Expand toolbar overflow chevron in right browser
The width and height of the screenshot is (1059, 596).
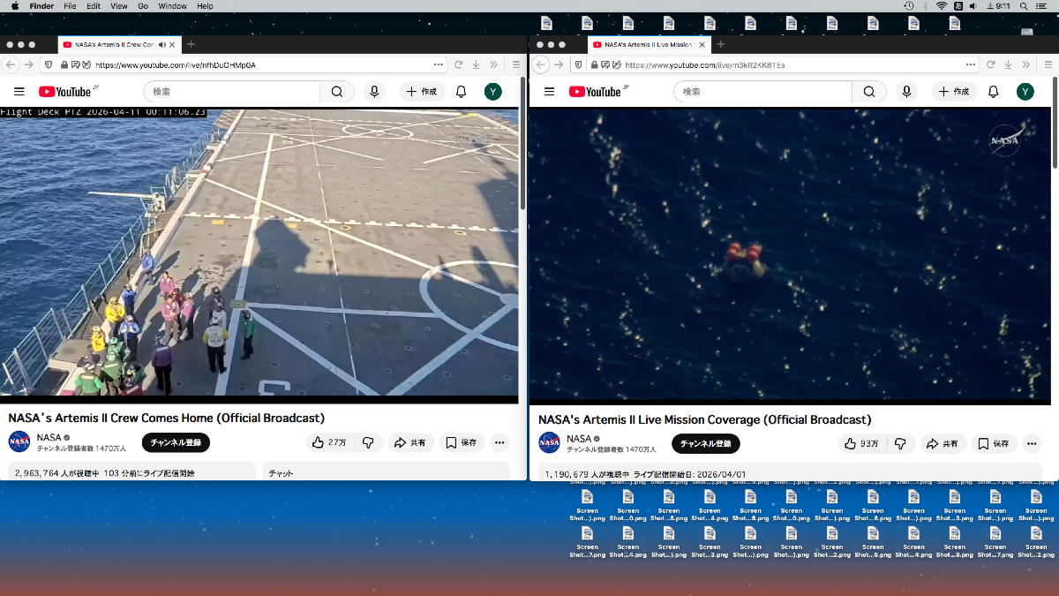[x=1025, y=64]
